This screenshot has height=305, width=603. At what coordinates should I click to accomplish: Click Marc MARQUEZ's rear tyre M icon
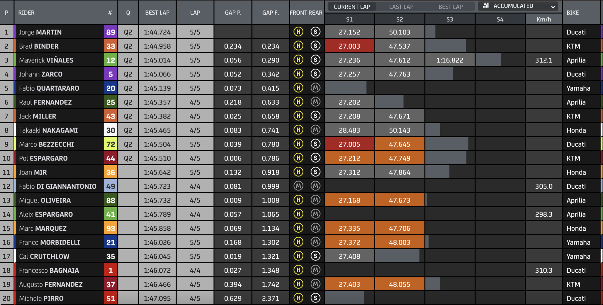[315, 228]
